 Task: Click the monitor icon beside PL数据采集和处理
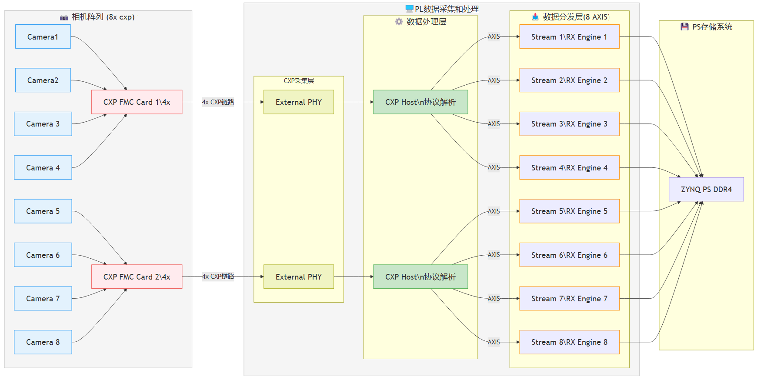click(x=409, y=9)
